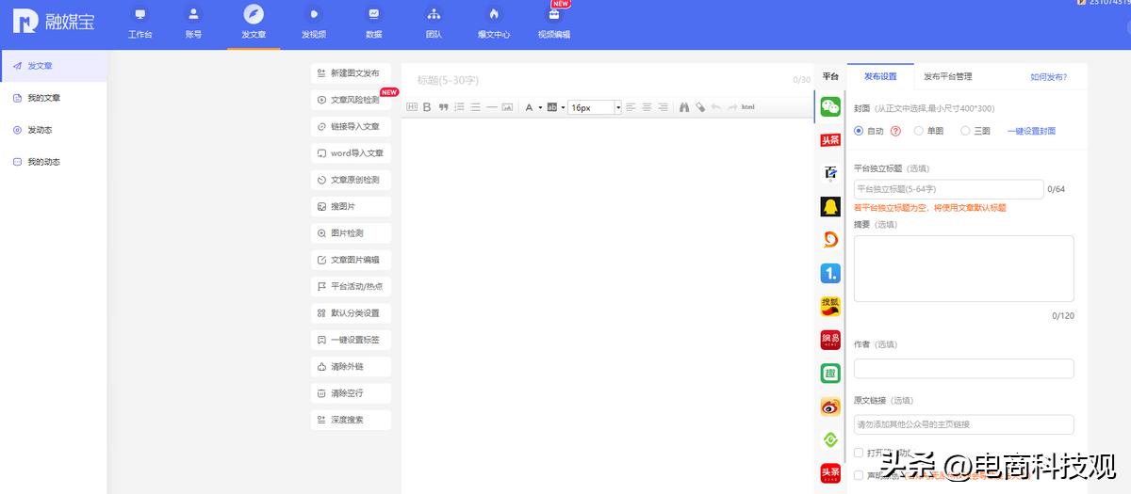1131x494 pixels.
Task: Center-align text in the editor
Action: click(x=647, y=107)
